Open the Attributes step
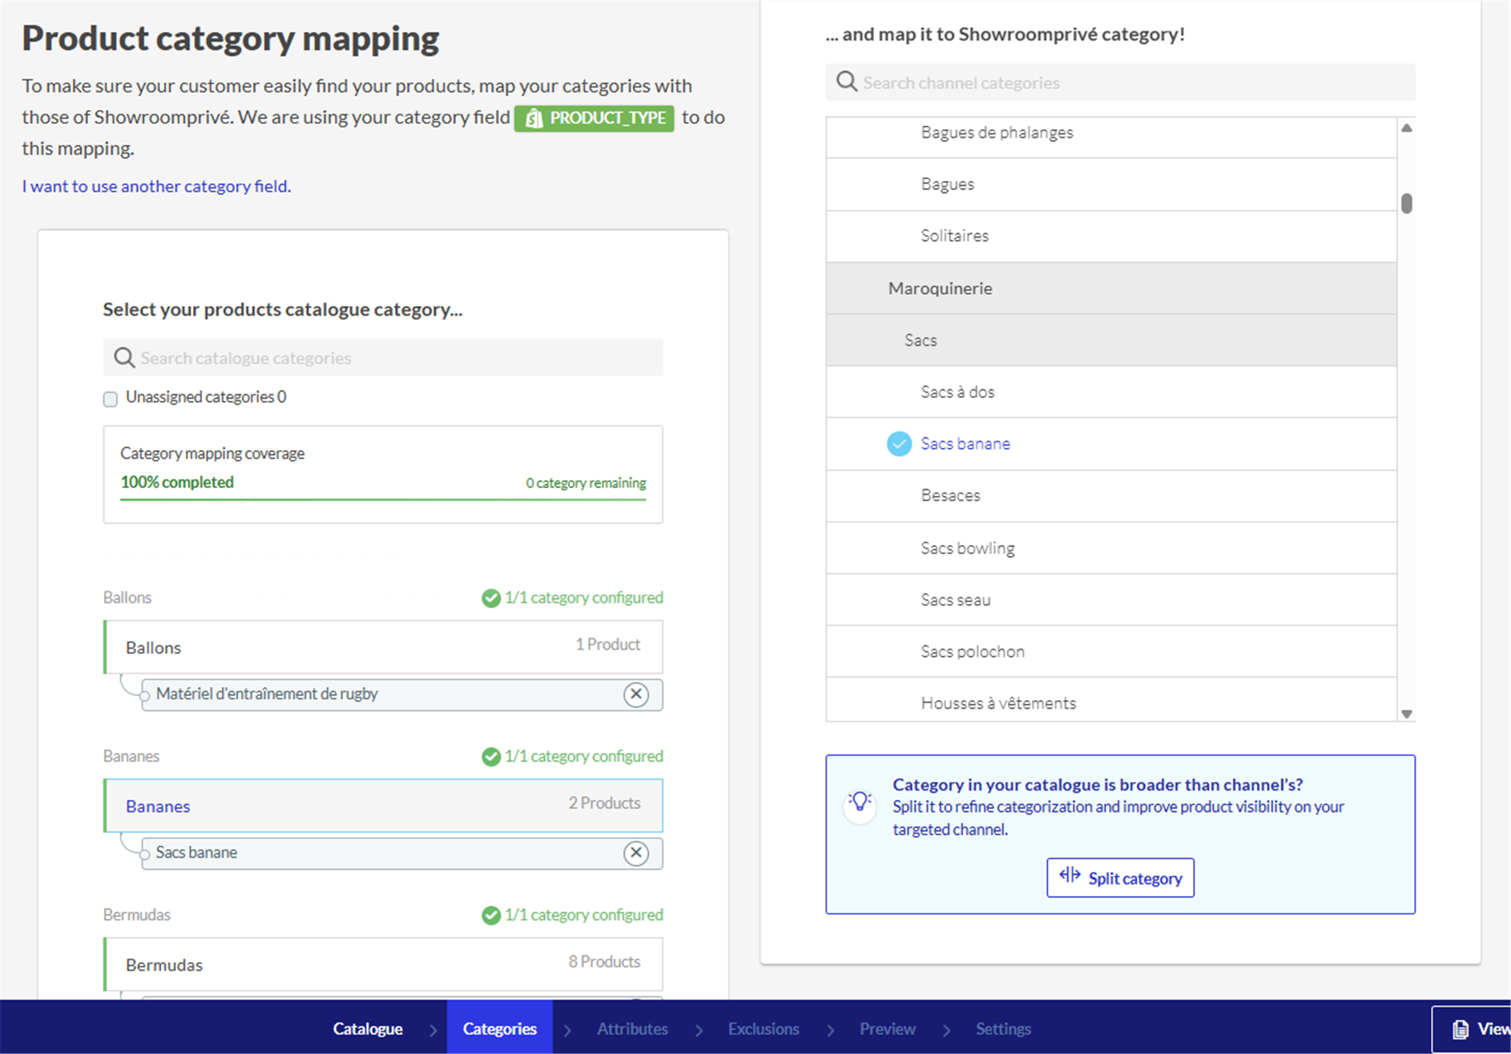The image size is (1511, 1054). coord(631,1028)
